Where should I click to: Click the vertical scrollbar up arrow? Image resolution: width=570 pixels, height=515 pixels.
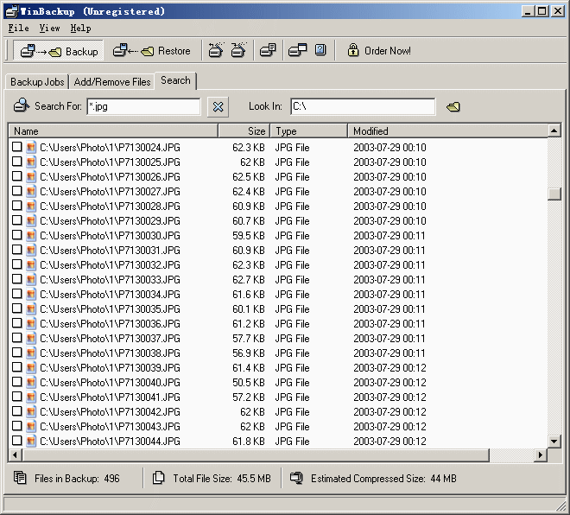(554, 130)
